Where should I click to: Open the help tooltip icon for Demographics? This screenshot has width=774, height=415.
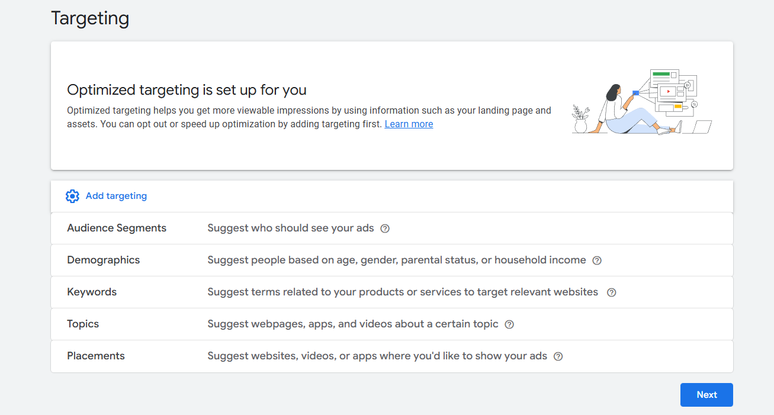tap(597, 260)
